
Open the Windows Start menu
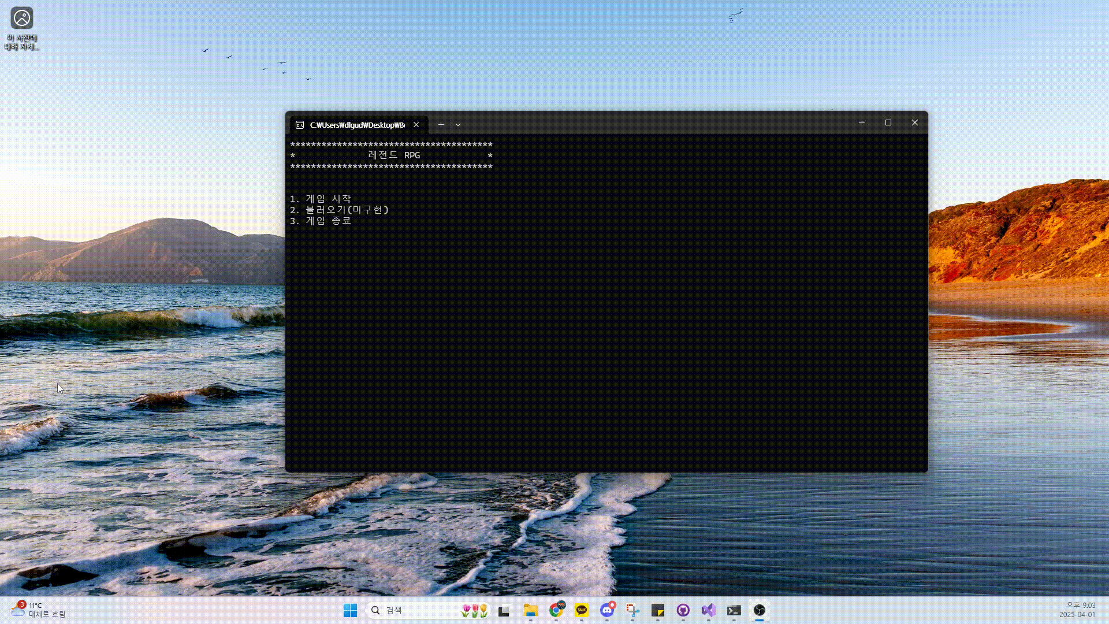[350, 610]
